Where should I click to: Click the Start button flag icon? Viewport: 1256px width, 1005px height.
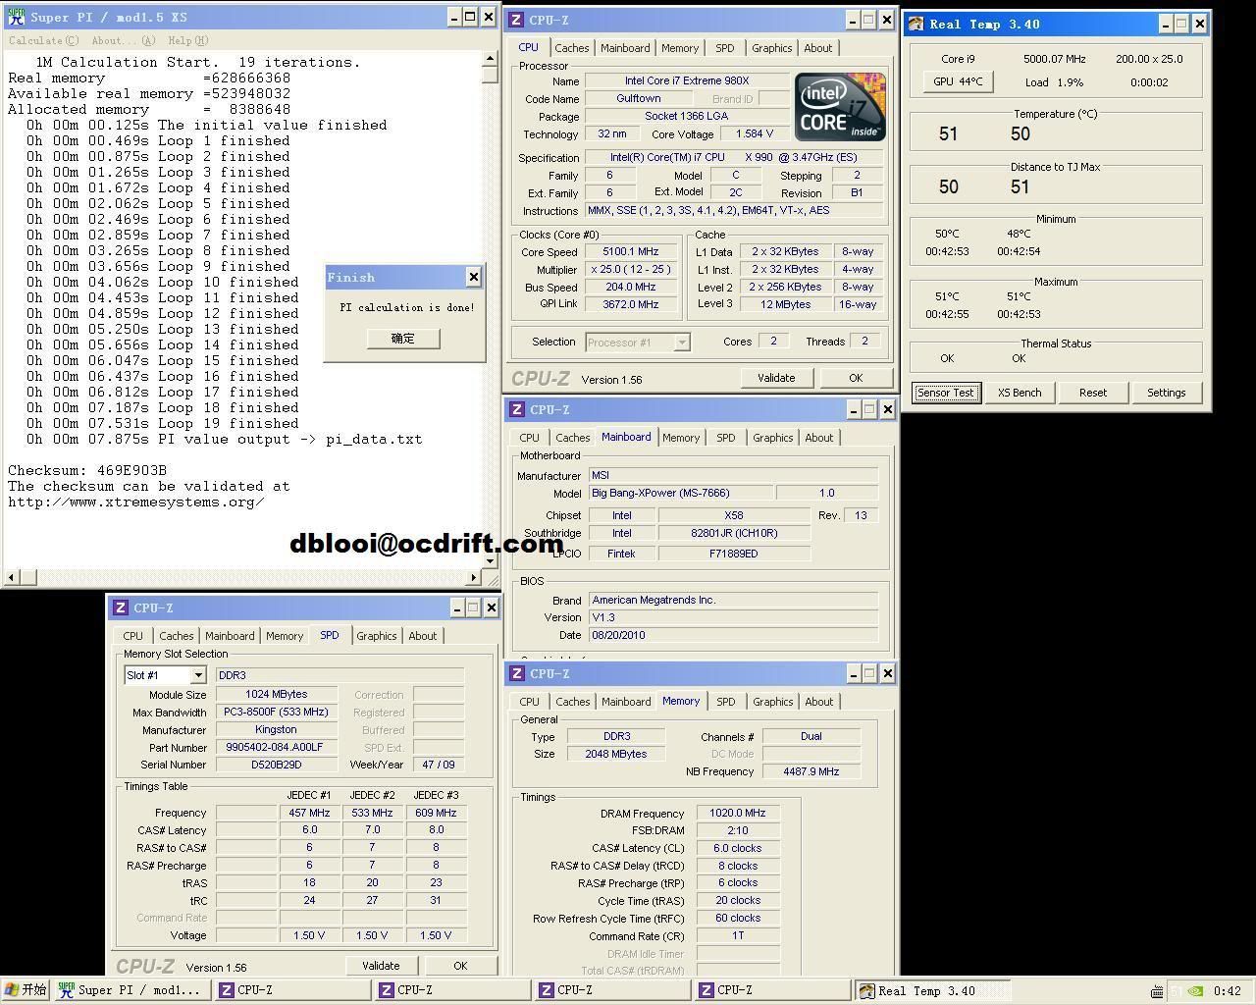click(x=12, y=990)
